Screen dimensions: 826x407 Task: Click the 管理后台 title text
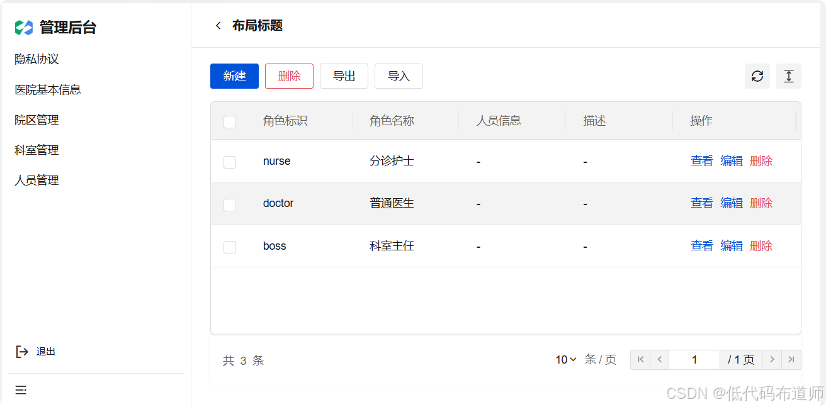pos(68,28)
